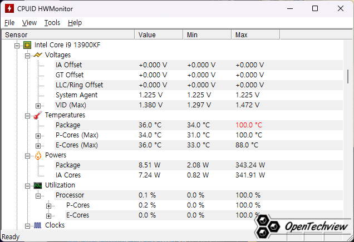
Task: Click the 2.08 W Package min power
Action: pos(198,165)
